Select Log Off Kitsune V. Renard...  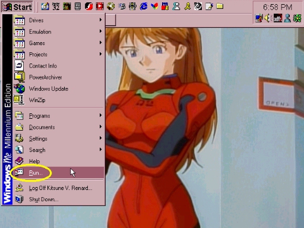click(59, 188)
